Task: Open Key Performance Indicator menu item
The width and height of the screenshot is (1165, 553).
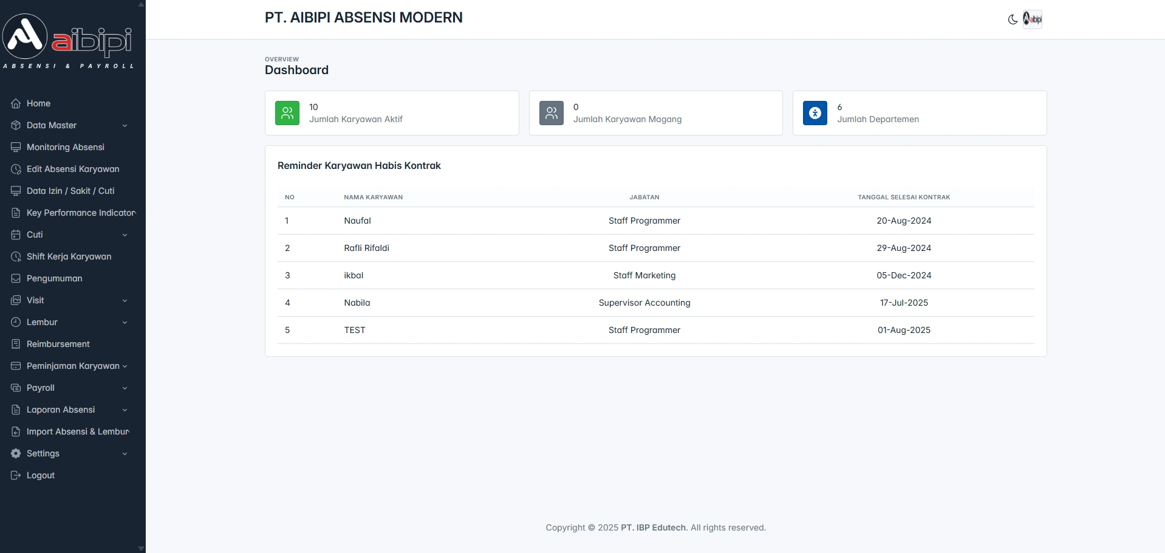Action: [81, 213]
